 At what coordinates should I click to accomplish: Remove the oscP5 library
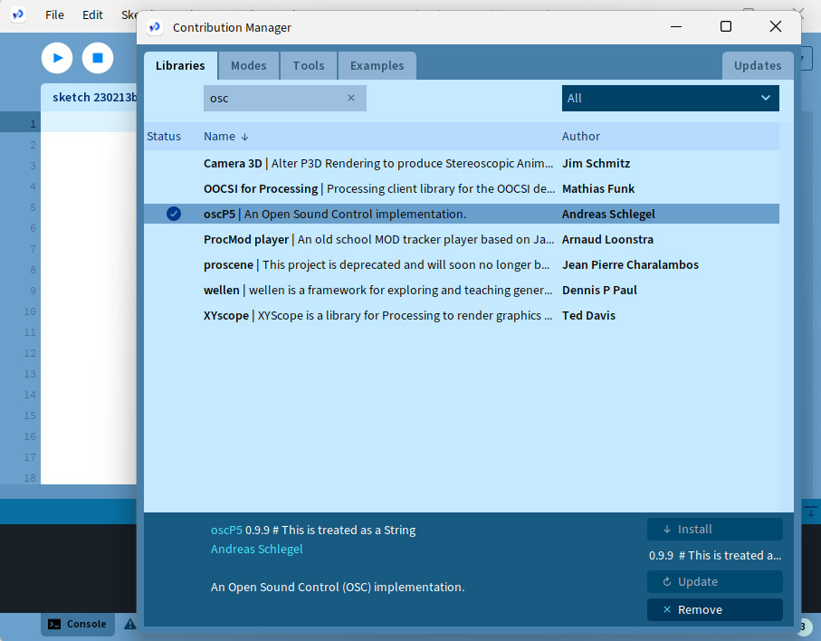tap(714, 609)
